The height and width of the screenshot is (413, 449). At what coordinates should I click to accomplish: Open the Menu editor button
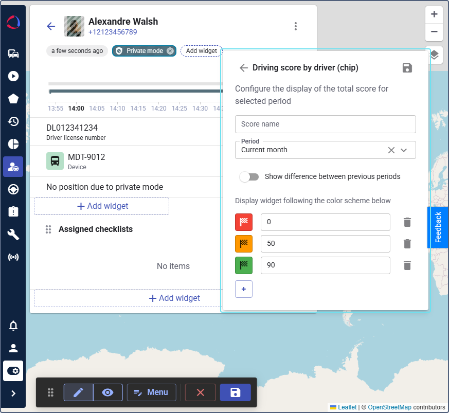coord(152,392)
